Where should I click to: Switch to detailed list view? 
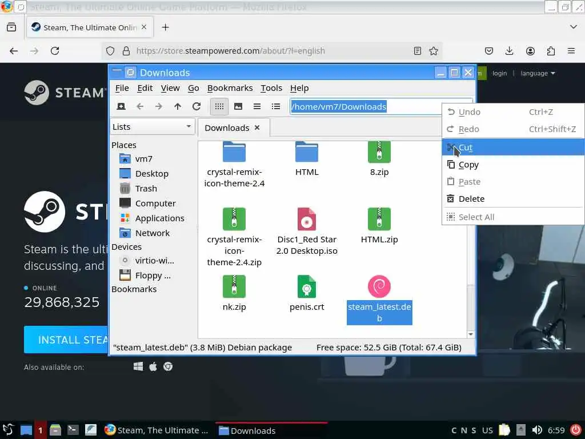276,106
